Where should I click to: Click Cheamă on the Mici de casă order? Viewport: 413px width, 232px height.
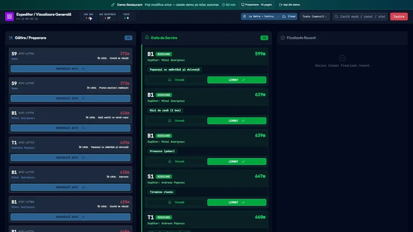tap(176, 121)
